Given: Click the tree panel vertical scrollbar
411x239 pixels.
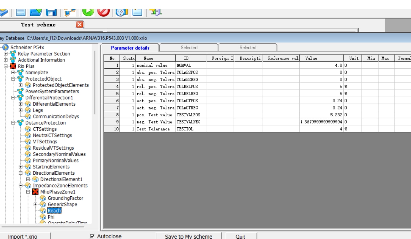Looking at the screenshot, I should [x=95, y=83].
